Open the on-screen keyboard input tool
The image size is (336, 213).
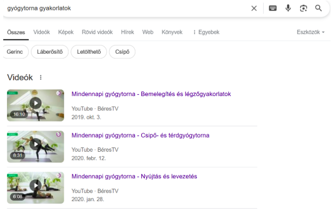click(272, 8)
